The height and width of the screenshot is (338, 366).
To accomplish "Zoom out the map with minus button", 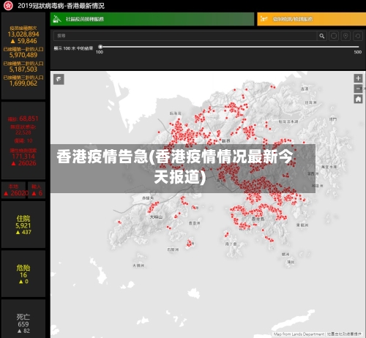I will (358, 89).
